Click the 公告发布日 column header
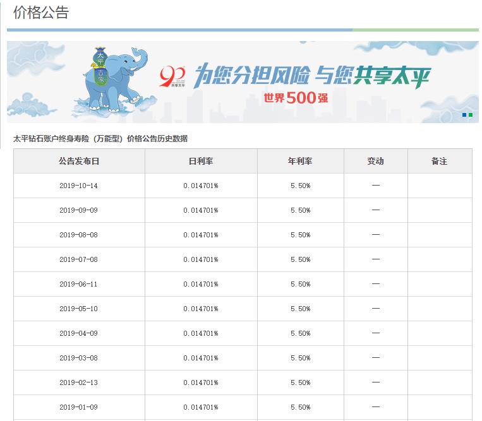Viewport: 482px width, 421px height. pos(79,161)
